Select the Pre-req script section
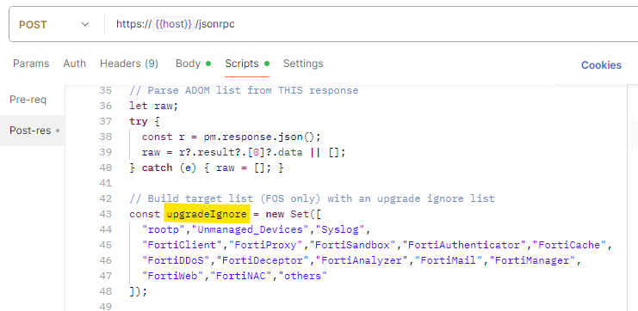 click(x=28, y=100)
